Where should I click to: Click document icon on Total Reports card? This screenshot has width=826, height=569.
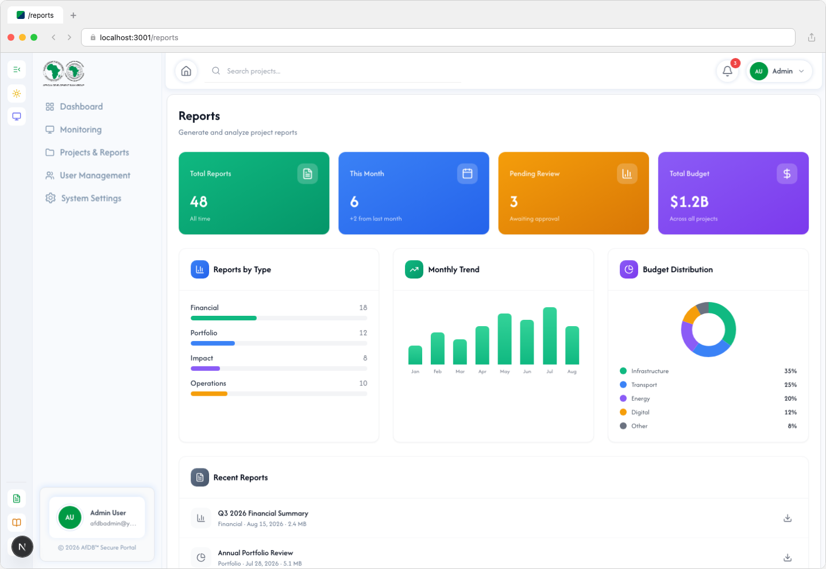click(307, 173)
